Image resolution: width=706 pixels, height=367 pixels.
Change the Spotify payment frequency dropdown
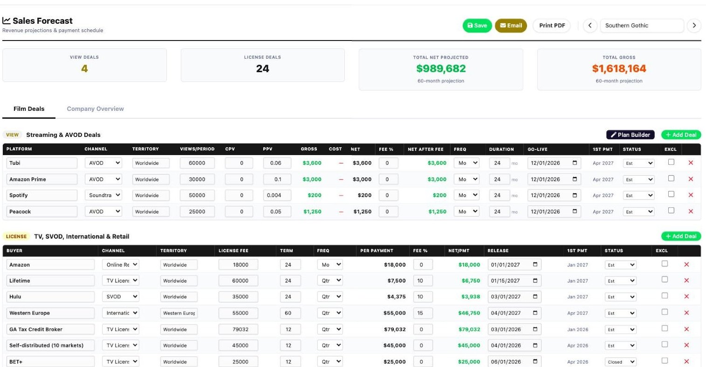(x=467, y=195)
